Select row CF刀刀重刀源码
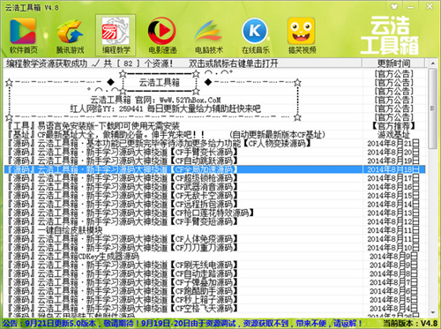Screen dimensions: 441x329 213,248
